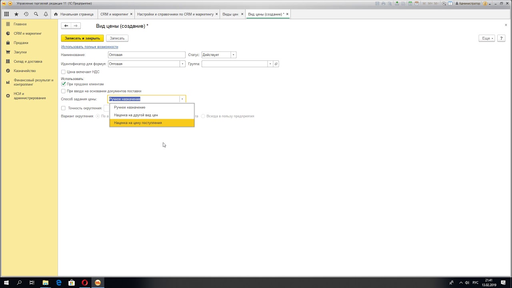Close the form with the small x at right
The image size is (512, 288).
click(x=506, y=25)
